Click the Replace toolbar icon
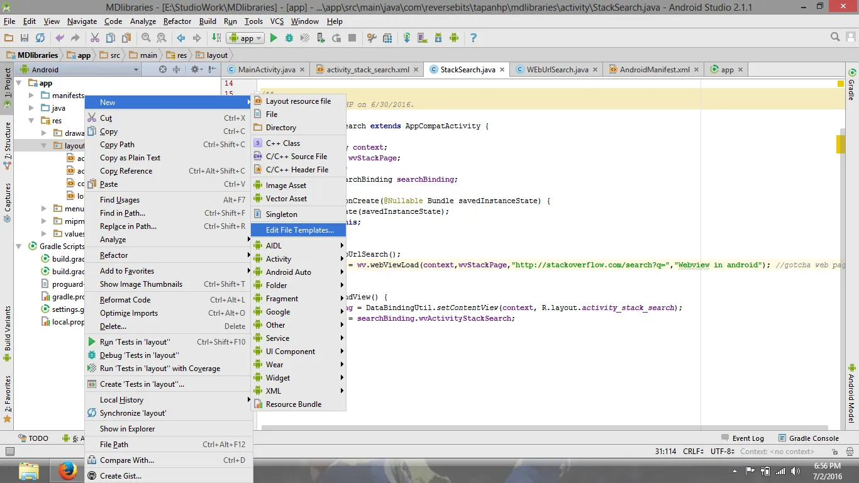This screenshot has height=483, width=859. click(x=161, y=38)
